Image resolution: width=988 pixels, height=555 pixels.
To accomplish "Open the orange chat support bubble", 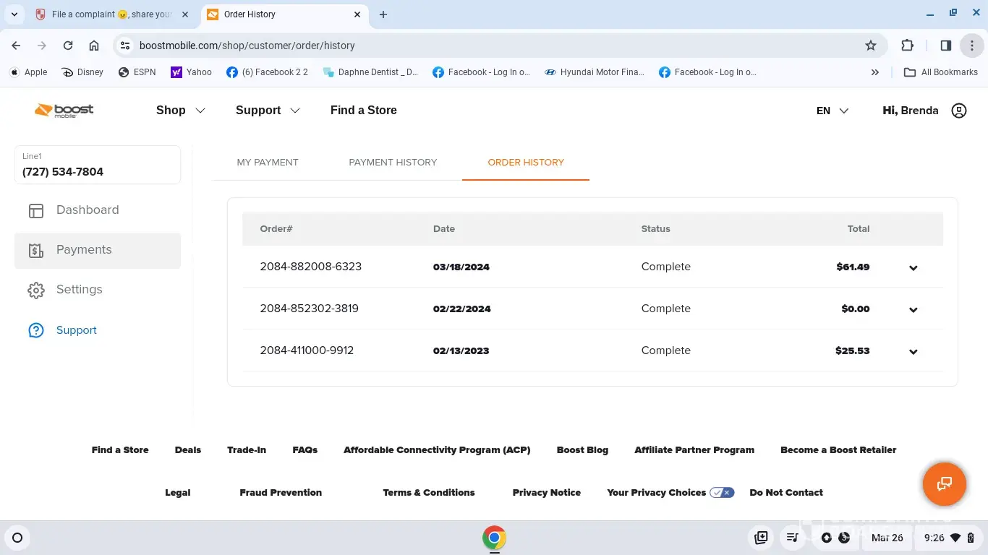I will [944, 484].
